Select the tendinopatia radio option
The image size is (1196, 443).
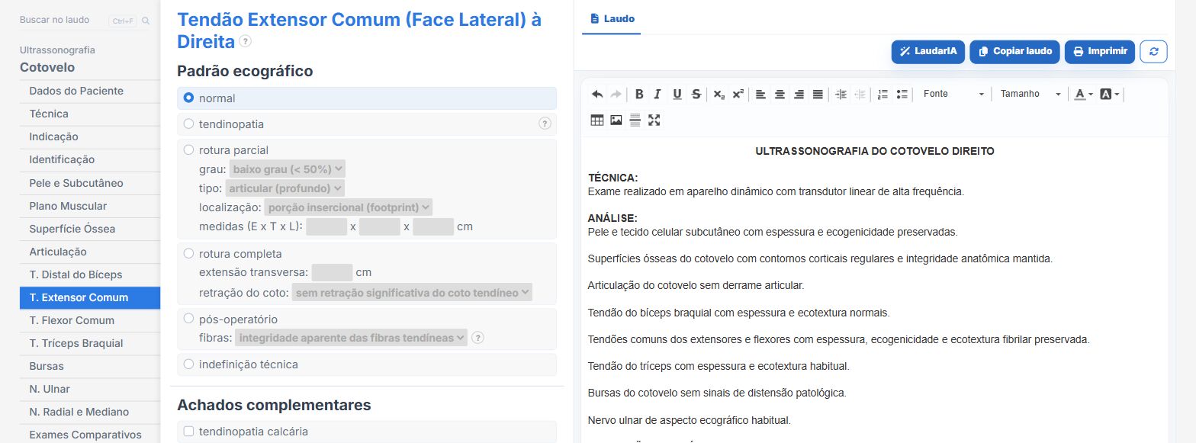188,124
